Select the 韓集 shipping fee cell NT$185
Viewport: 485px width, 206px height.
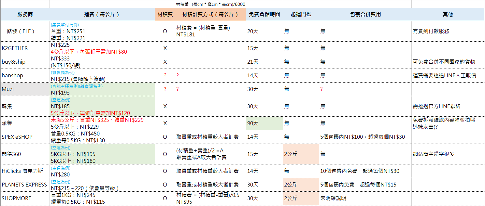pyautogui.click(x=102, y=106)
